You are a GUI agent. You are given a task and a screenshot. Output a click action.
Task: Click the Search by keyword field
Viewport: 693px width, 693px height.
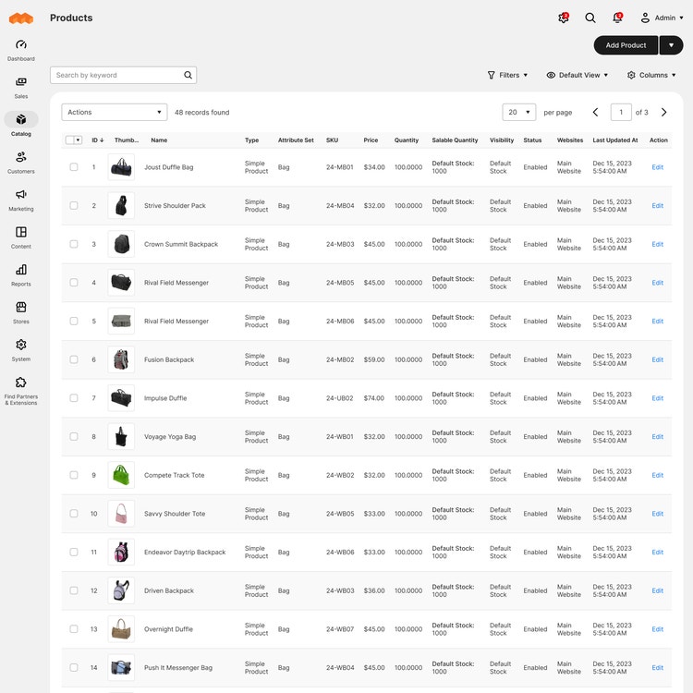pos(123,75)
